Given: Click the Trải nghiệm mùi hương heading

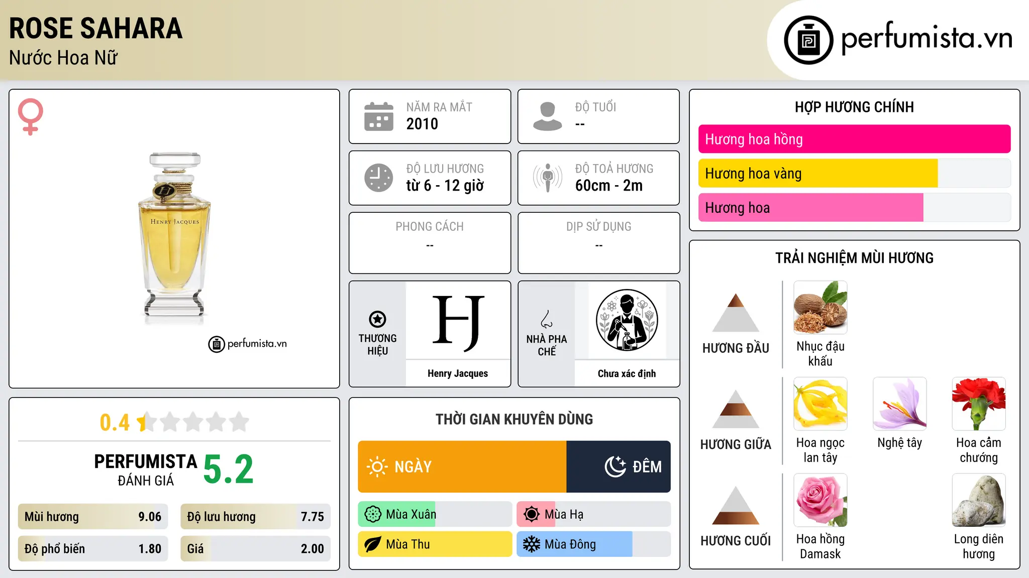Looking at the screenshot, I should (855, 258).
